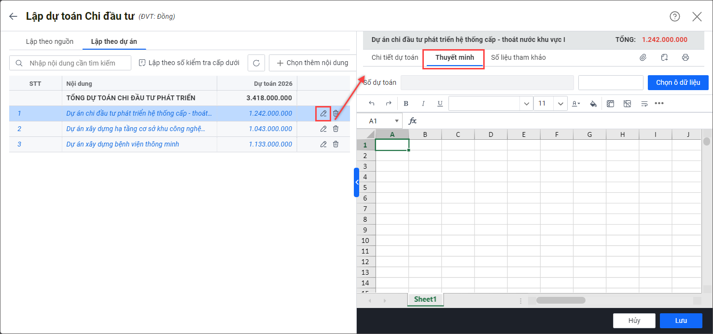
Task: Switch to Chi tiết dự toán tab
Action: pyautogui.click(x=395, y=57)
